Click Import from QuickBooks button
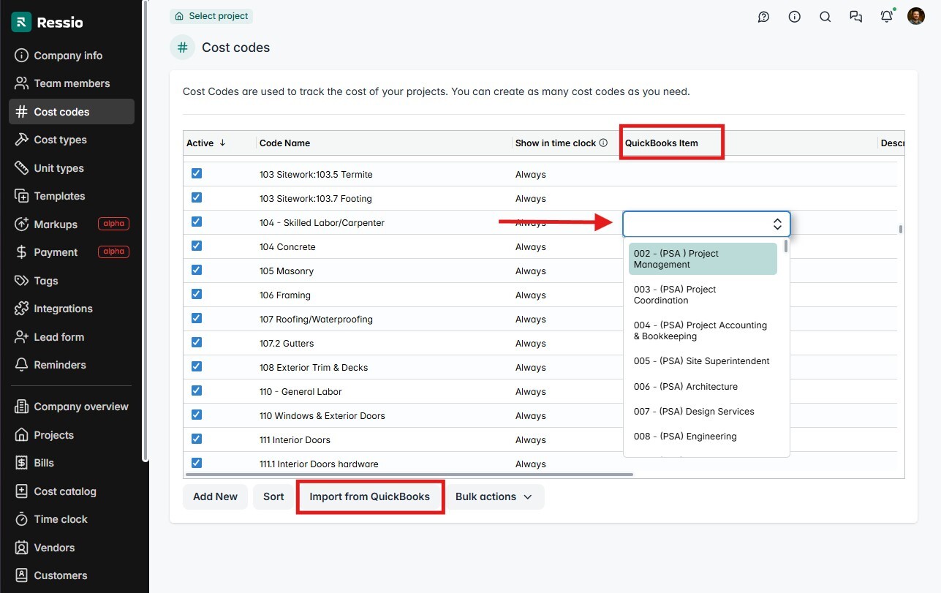Screen dimensions: 941x593 click(x=369, y=496)
